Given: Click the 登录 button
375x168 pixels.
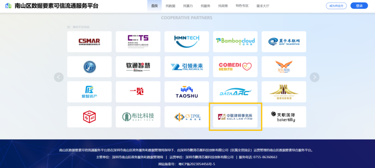Looking at the screenshot, I should coord(359,6).
